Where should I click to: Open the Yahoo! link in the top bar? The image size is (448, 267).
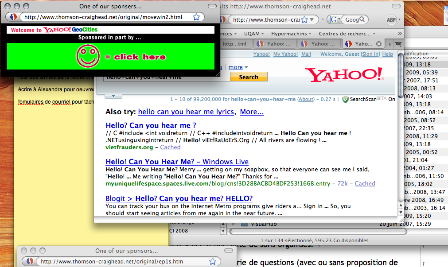[261, 54]
